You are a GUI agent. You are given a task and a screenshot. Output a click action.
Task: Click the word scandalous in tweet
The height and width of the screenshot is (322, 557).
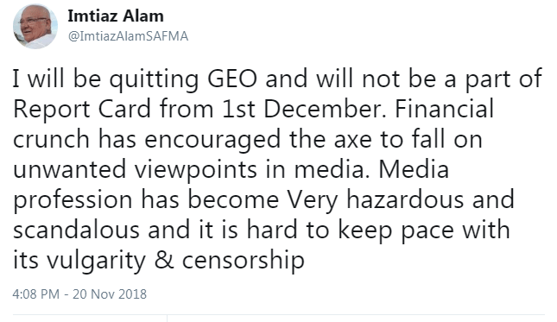tap(76, 230)
